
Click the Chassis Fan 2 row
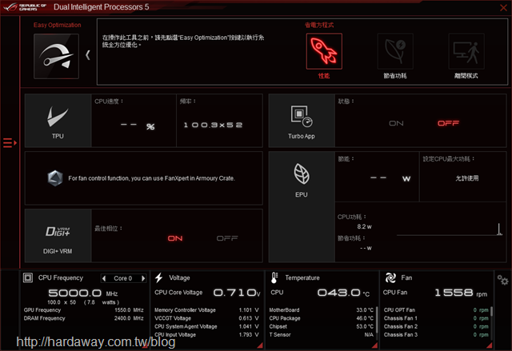(436, 326)
